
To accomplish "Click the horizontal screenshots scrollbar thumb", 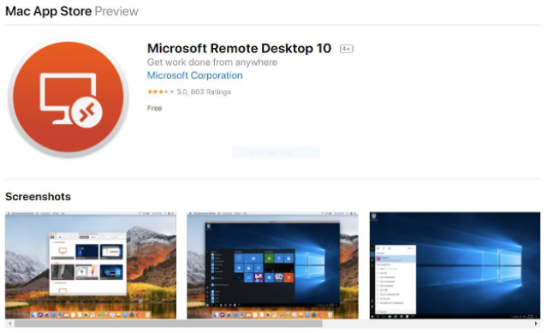I will [169, 324].
